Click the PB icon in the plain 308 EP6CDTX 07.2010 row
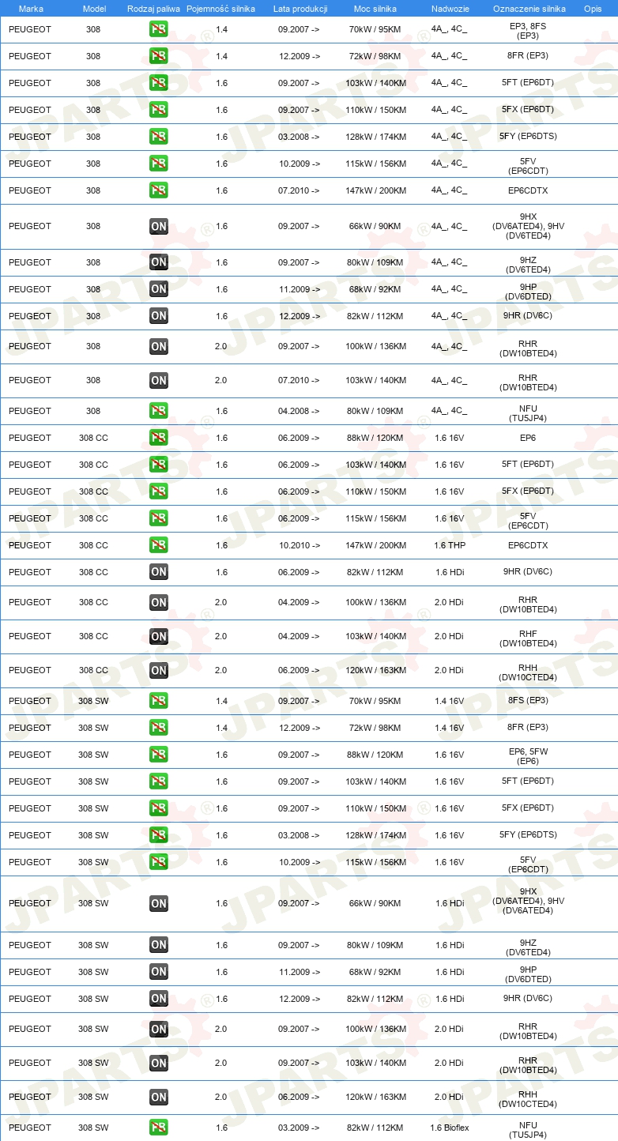Viewport: 618px width, 1141px height. (159, 190)
